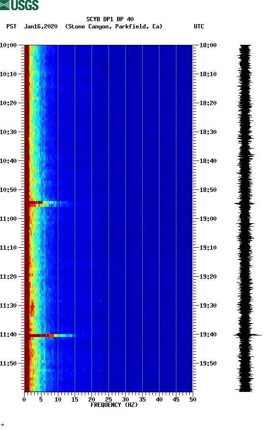The image size is (266, 430).
Task: Click the '5' frequency axis label
Action: pyautogui.click(x=41, y=399)
